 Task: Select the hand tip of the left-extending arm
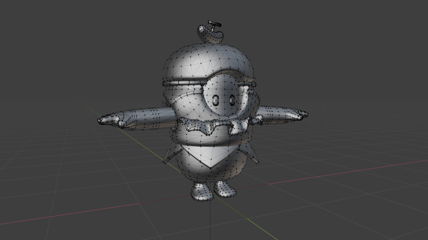[107, 120]
